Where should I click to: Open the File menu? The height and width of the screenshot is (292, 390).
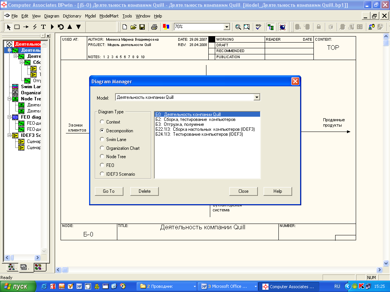[x=15, y=16]
